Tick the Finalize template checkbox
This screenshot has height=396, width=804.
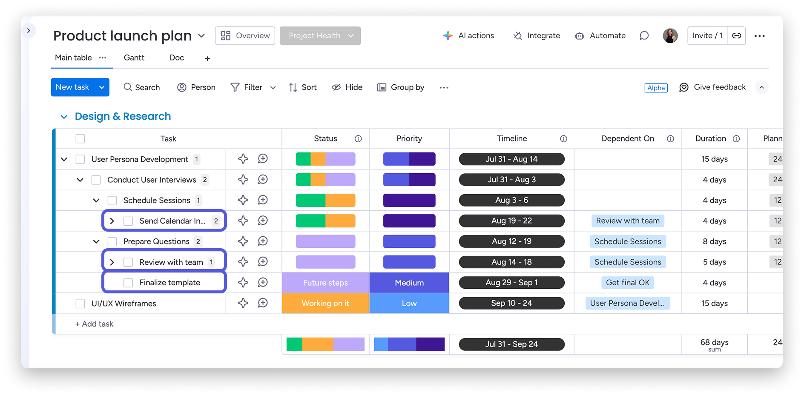click(128, 283)
